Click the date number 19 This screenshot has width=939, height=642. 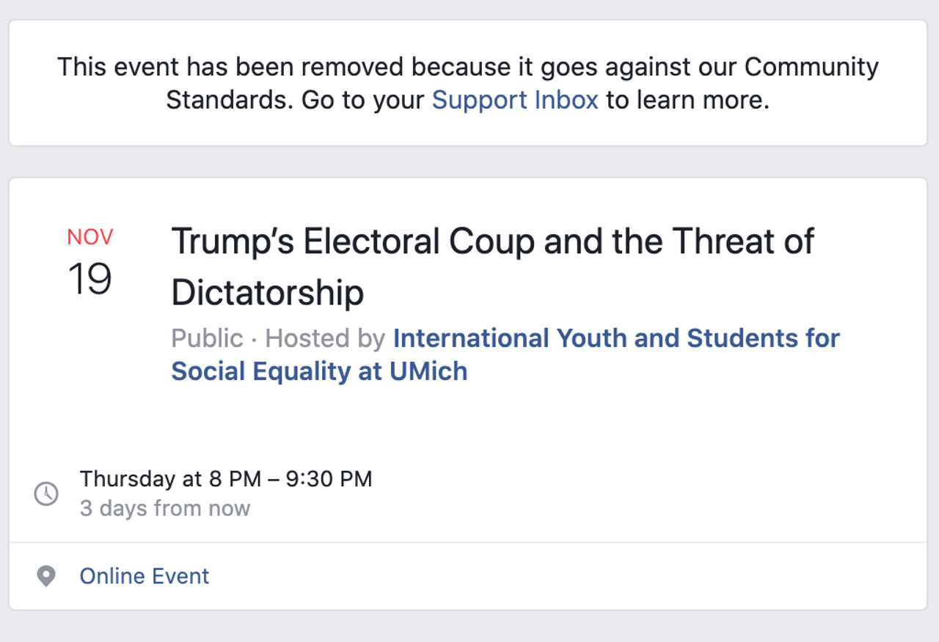pyautogui.click(x=89, y=280)
